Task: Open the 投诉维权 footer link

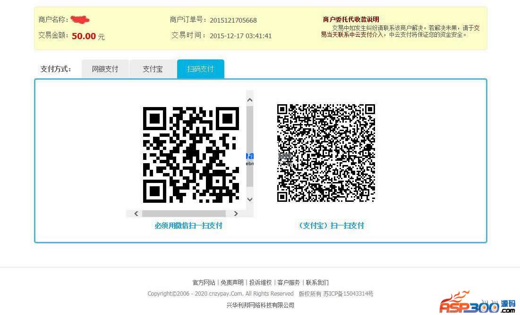Action: point(260,282)
